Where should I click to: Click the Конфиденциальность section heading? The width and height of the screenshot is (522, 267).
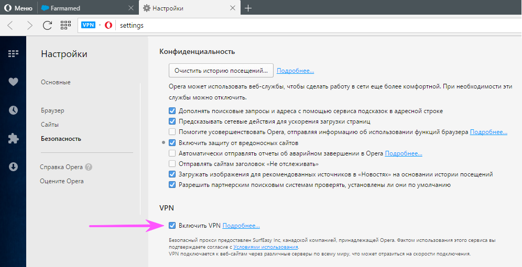tap(197, 51)
